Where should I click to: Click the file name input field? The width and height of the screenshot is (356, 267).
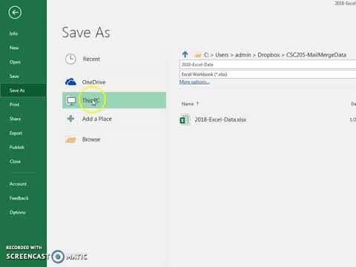pyautogui.click(x=268, y=65)
